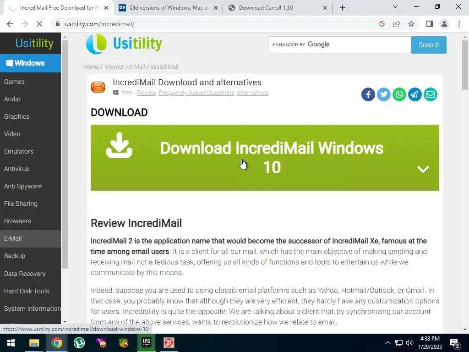The image size is (469, 352).
Task: Open File Explorer from taskbar
Action: pyautogui.click(x=34, y=343)
